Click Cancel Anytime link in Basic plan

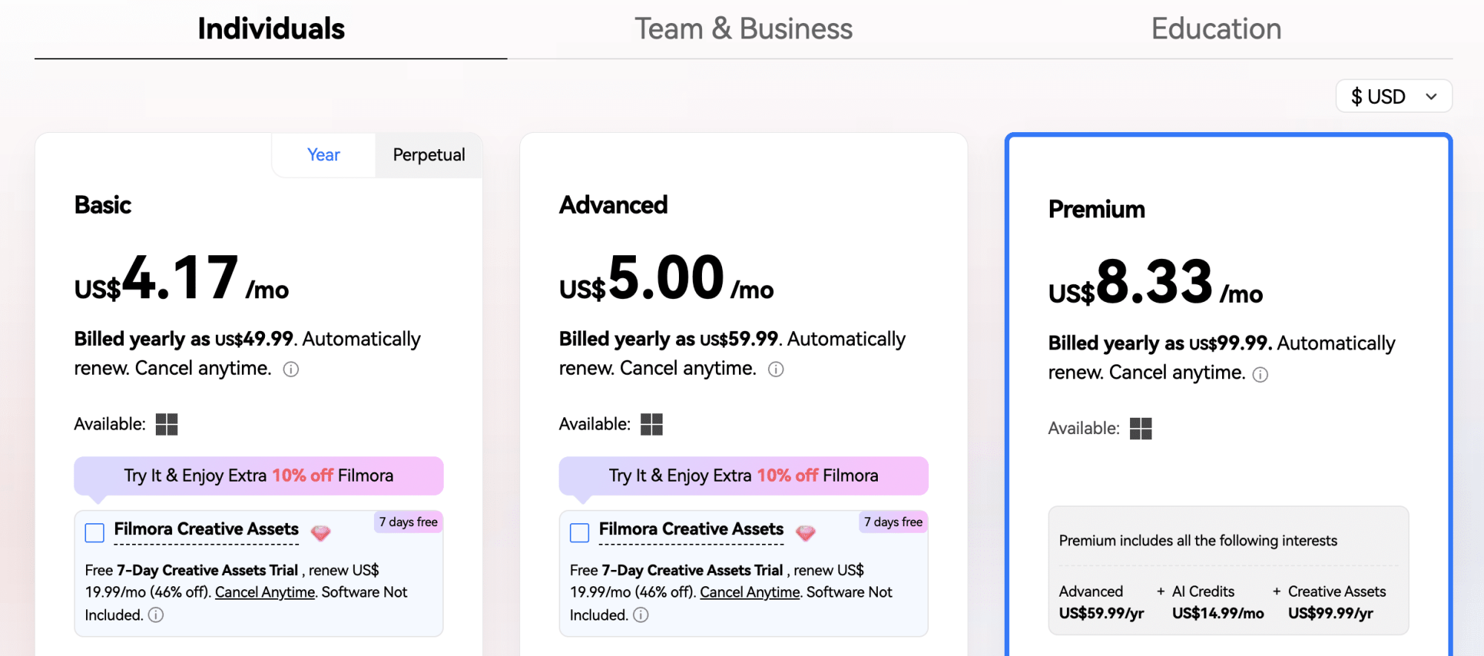[x=265, y=592]
